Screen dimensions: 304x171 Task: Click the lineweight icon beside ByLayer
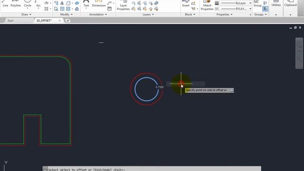(217, 3)
